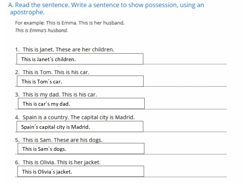Focus the "This is Sam's dogs." answer field
Viewport: 252px width, 187px height.
(x=81, y=149)
